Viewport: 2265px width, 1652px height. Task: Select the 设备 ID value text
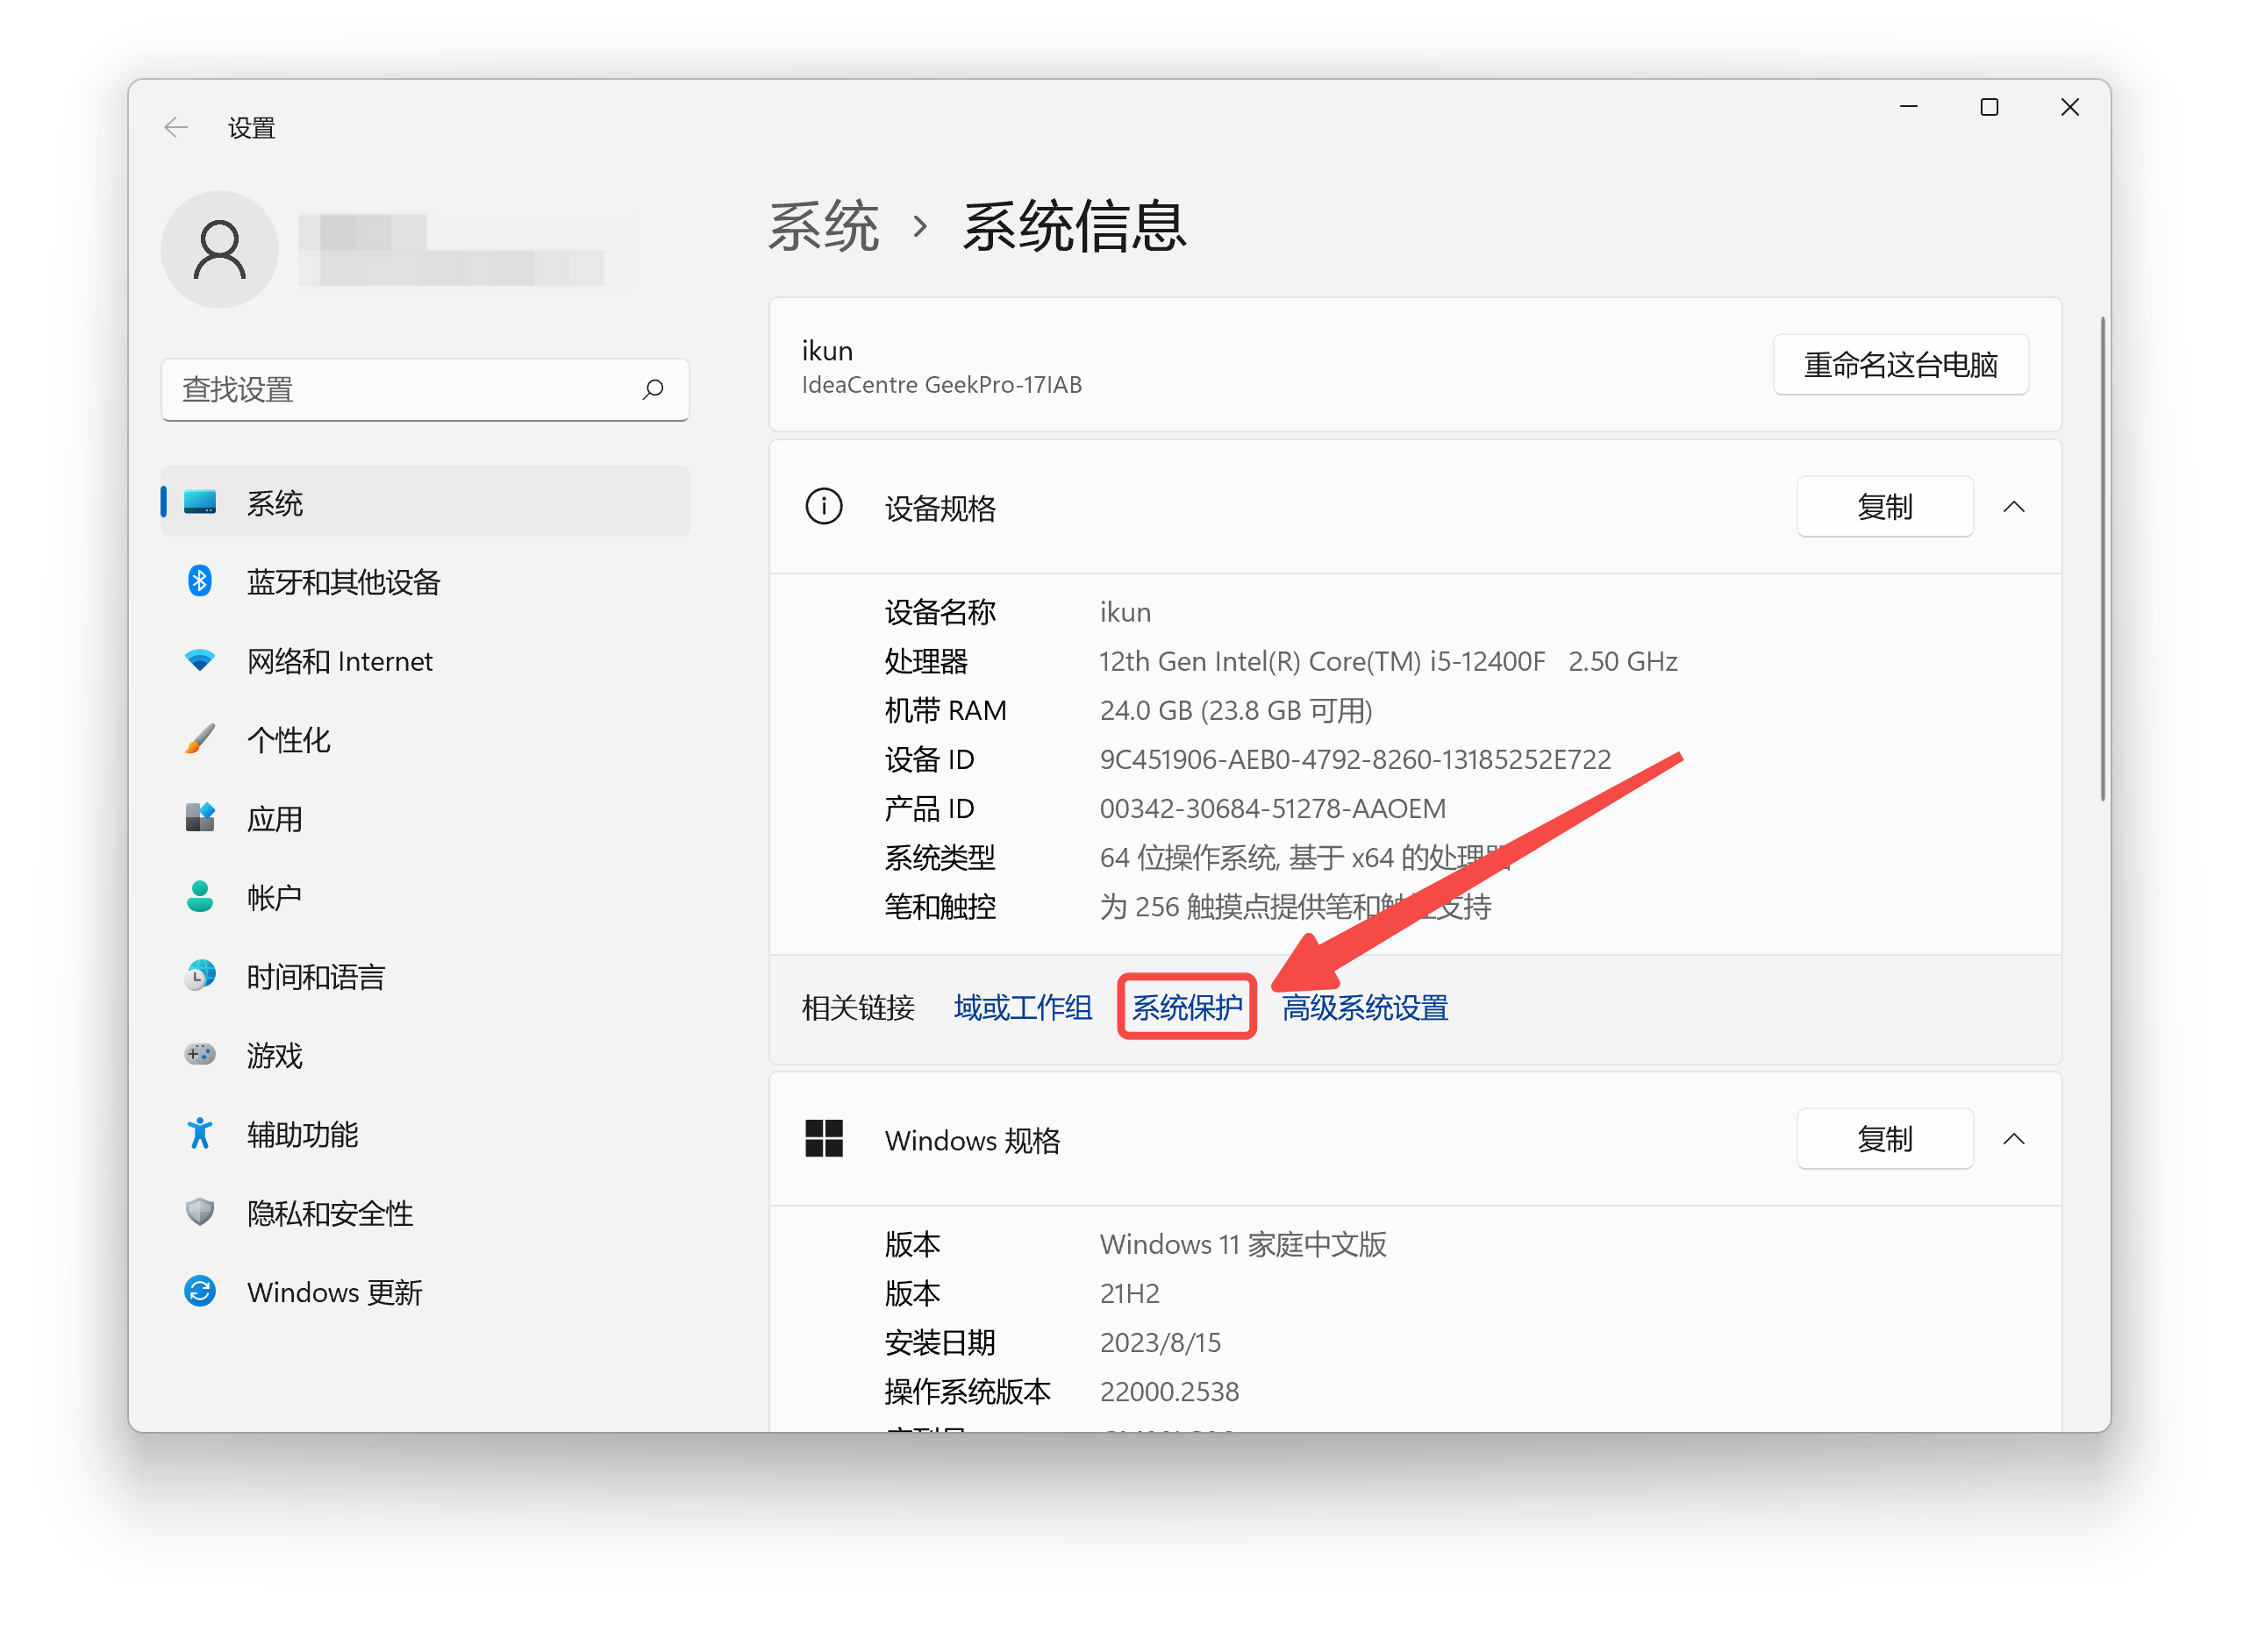(x=1355, y=759)
